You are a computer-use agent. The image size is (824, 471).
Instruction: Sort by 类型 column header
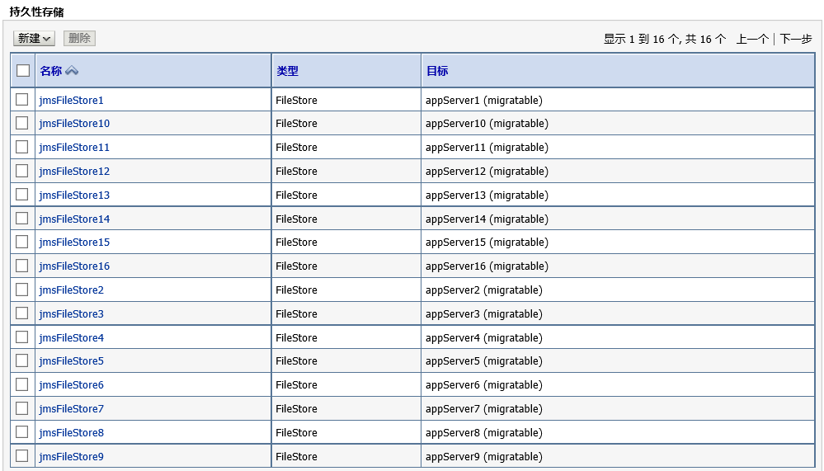coord(288,70)
